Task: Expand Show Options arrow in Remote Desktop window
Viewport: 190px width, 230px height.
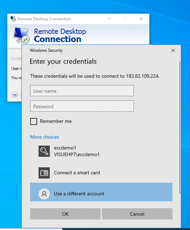Action: 15,95
